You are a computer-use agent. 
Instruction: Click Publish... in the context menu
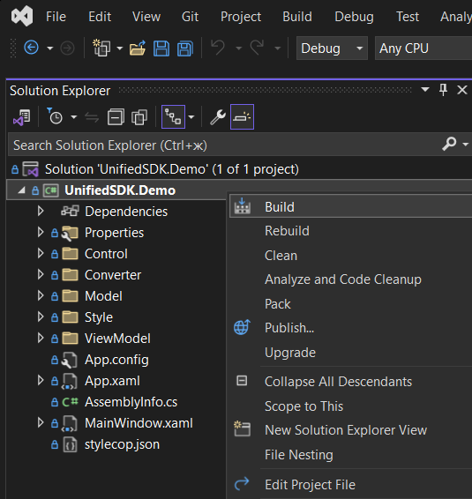(289, 328)
